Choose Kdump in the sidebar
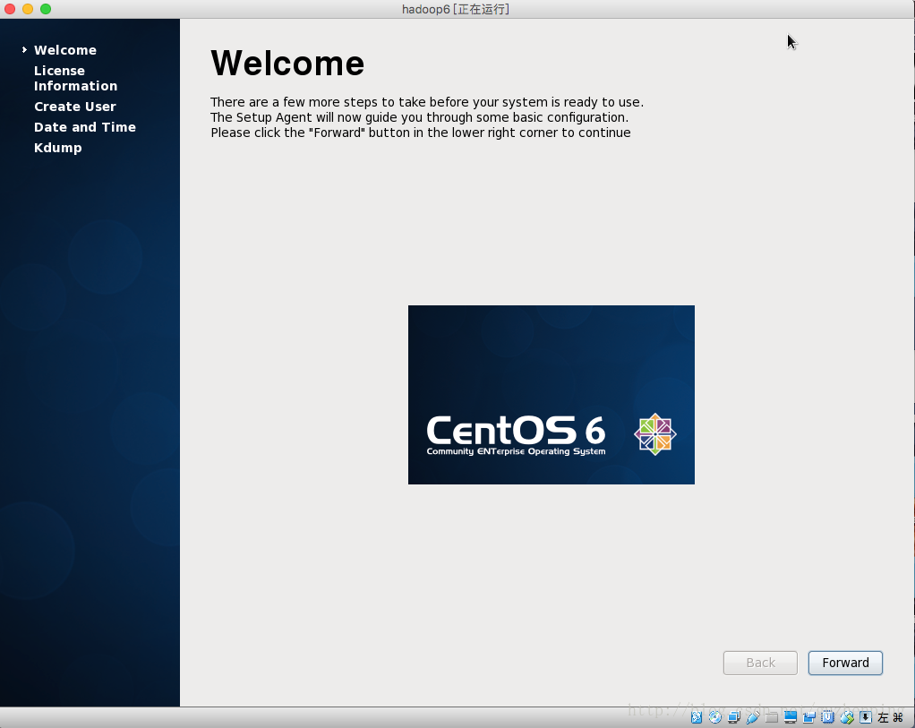The image size is (915, 728). pyautogui.click(x=58, y=148)
